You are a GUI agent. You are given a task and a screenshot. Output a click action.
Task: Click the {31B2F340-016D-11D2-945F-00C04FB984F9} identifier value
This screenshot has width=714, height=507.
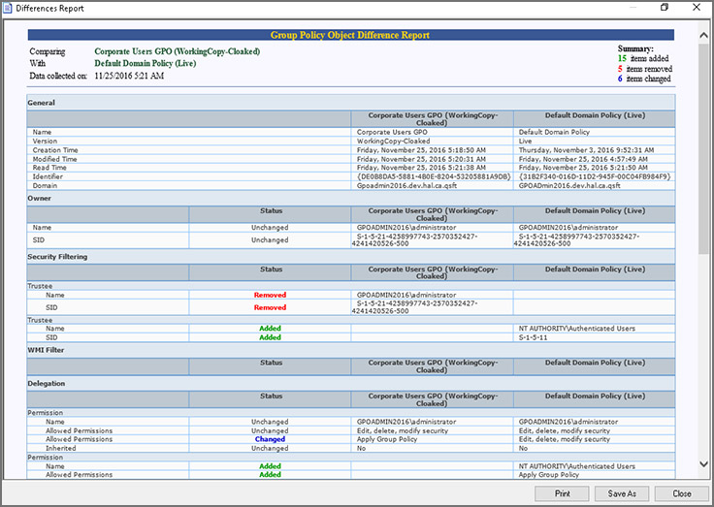pyautogui.click(x=595, y=176)
